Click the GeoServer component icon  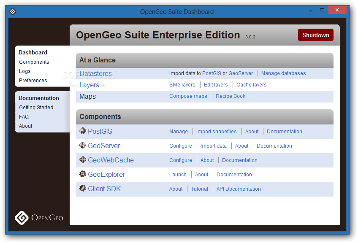pyautogui.click(x=82, y=145)
